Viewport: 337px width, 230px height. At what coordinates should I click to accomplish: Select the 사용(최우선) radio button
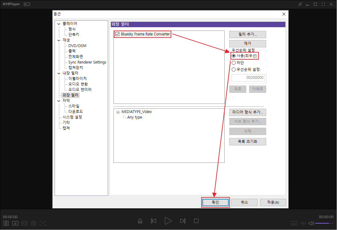(234, 56)
